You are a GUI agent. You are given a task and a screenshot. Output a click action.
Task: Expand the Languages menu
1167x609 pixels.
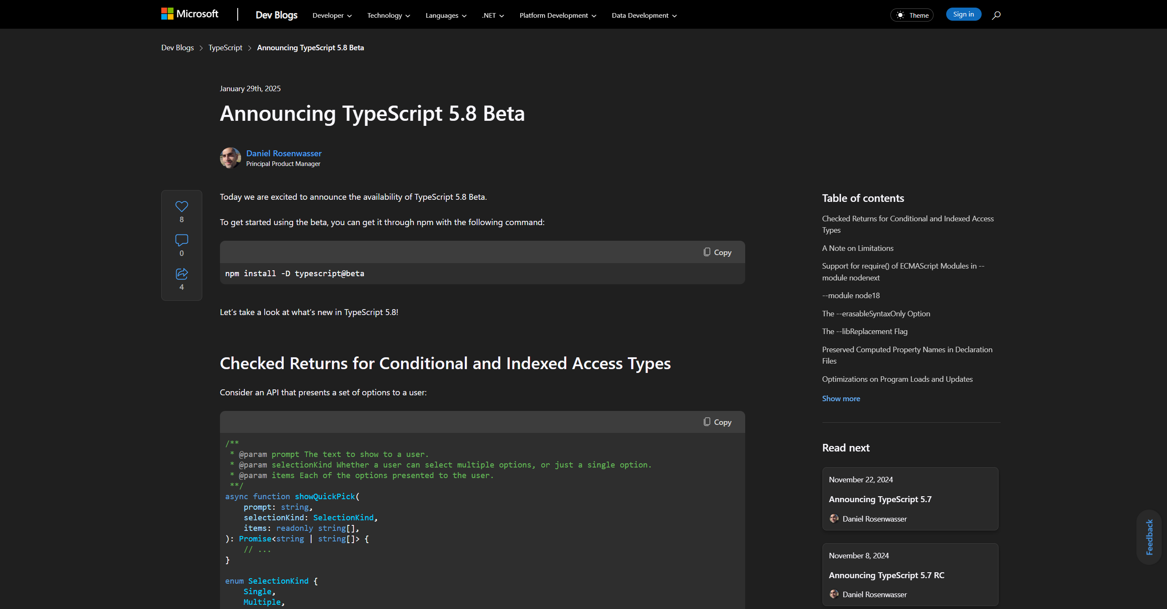[446, 15]
